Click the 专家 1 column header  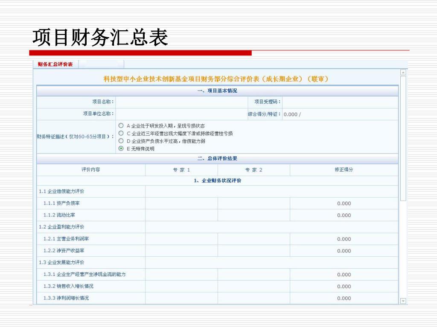coord(181,170)
